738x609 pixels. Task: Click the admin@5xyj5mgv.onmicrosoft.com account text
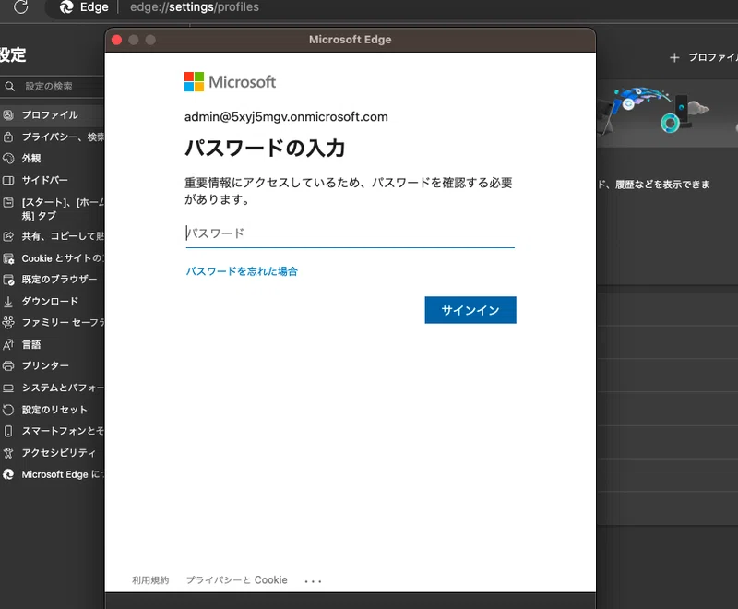click(x=286, y=116)
